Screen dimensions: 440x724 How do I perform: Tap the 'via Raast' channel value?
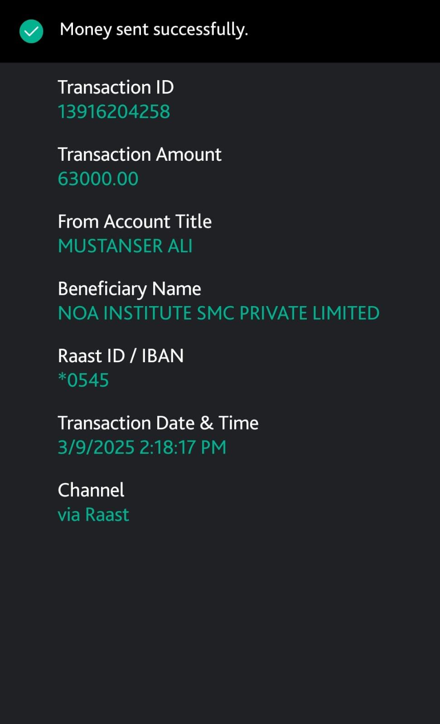(x=93, y=515)
